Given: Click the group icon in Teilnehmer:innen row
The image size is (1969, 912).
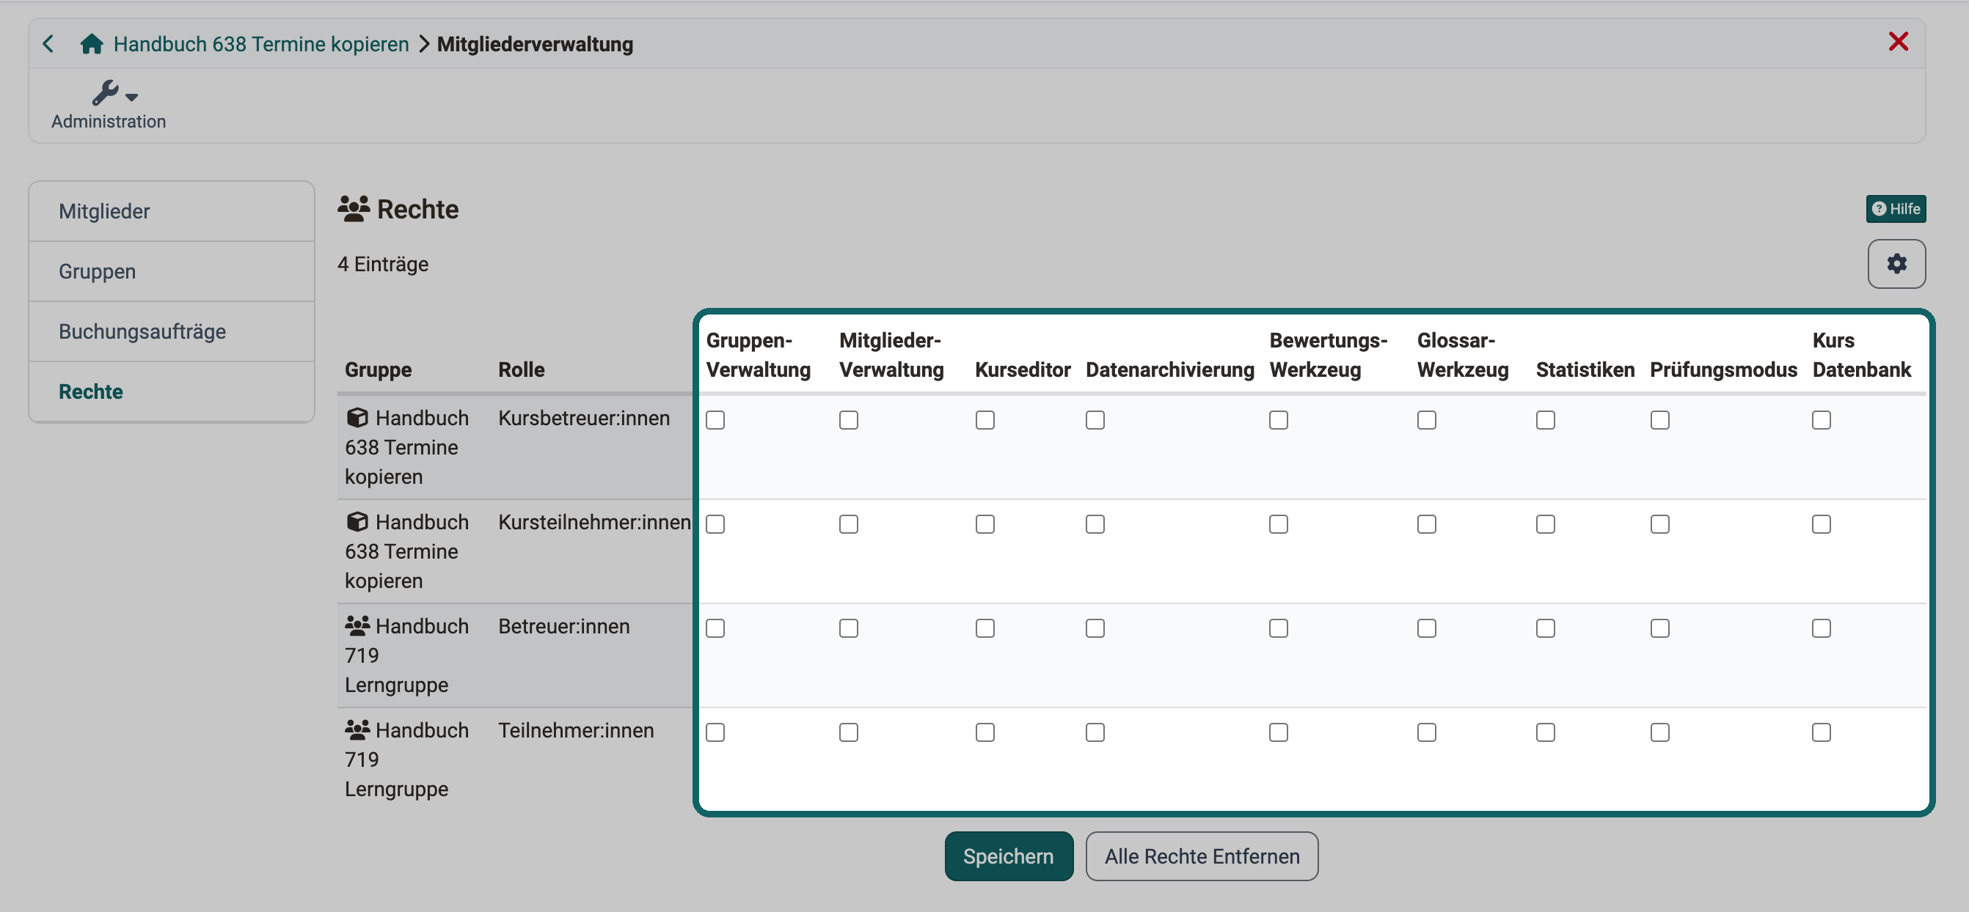Looking at the screenshot, I should click(357, 729).
